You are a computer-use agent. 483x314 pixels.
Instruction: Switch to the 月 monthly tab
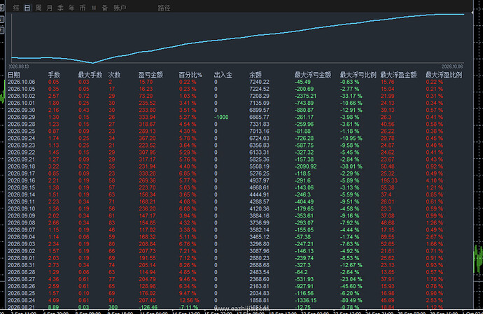coord(50,8)
